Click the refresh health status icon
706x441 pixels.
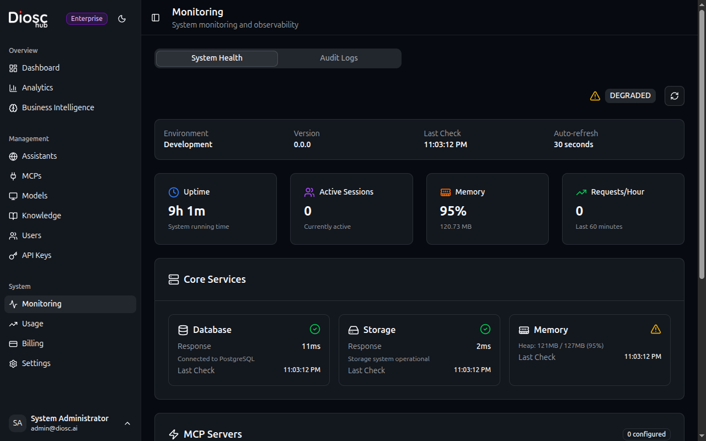point(674,96)
